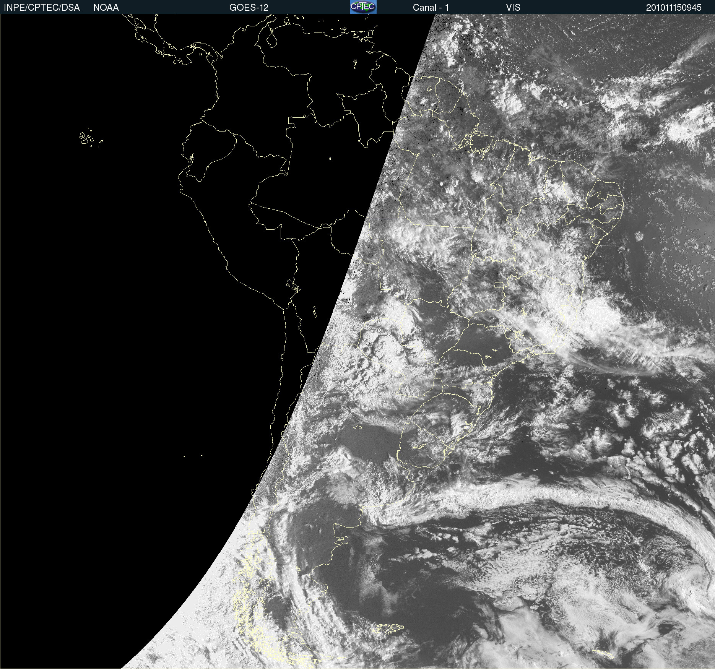Click the INPE/CPTEC/DSA header text

[x=42, y=8]
